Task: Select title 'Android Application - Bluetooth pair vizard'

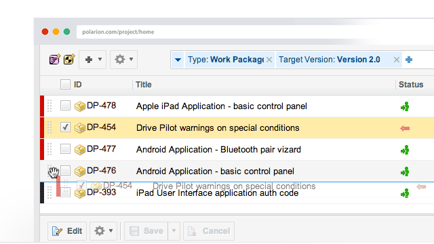Action: pyautogui.click(x=218, y=150)
